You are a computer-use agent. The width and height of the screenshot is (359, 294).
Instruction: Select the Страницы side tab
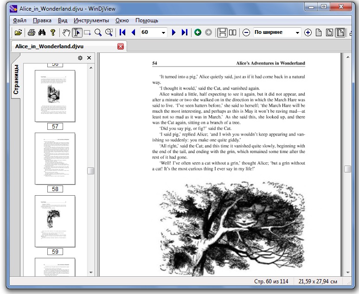[16, 79]
